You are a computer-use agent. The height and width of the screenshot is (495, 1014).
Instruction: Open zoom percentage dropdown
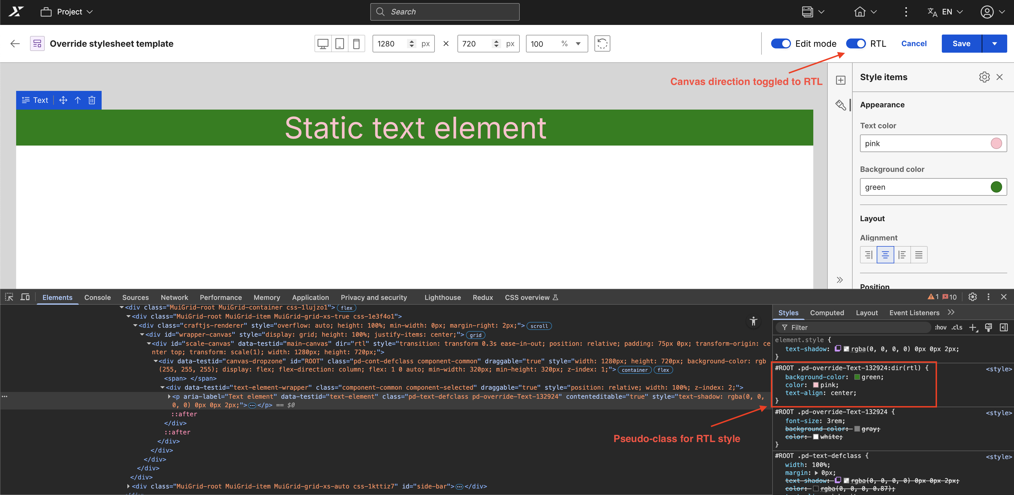point(578,44)
